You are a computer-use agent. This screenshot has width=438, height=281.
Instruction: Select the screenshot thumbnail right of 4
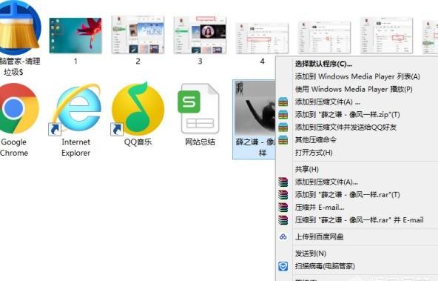click(324, 38)
